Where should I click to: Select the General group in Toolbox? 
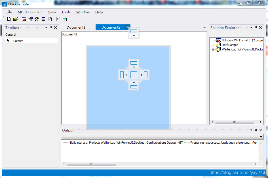click(11, 35)
